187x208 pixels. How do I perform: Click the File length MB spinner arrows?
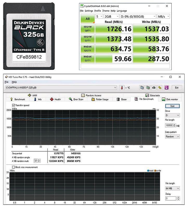[x=175, y=125]
